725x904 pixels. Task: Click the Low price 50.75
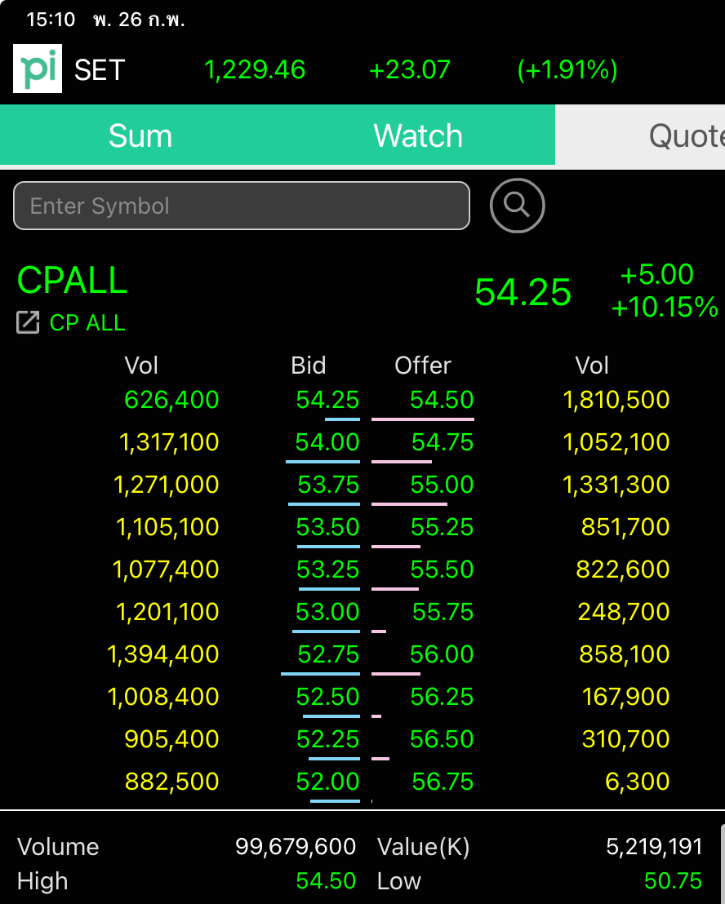click(673, 881)
